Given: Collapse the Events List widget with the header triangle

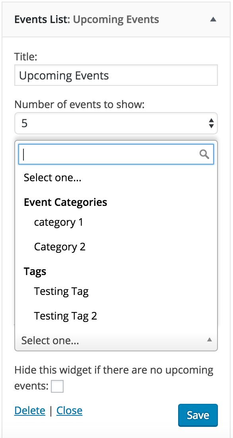Looking at the screenshot, I should (213, 19).
